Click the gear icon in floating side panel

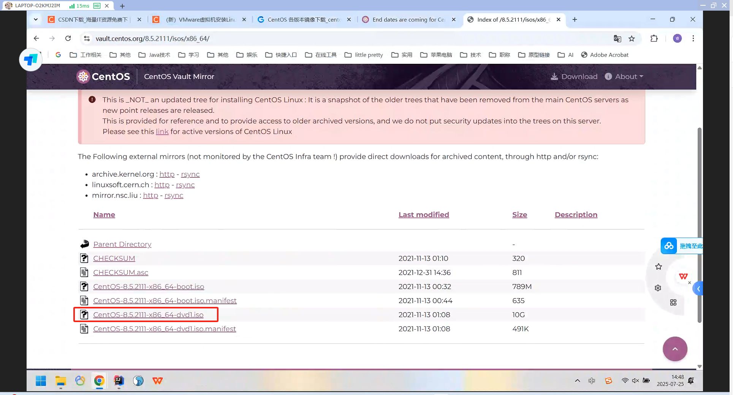point(658,288)
